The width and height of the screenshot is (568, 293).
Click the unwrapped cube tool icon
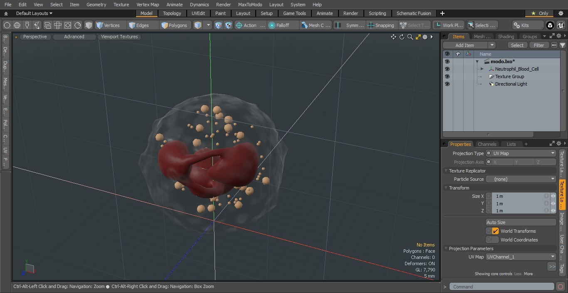click(57, 25)
